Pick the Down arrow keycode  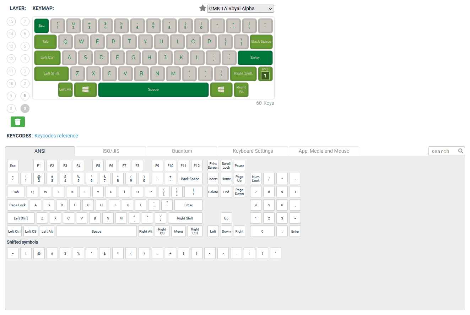(226, 231)
